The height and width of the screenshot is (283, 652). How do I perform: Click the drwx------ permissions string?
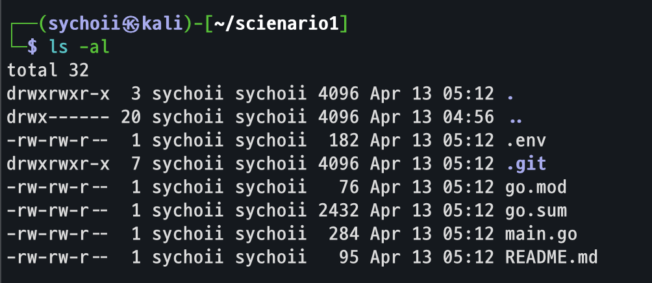(x=58, y=117)
